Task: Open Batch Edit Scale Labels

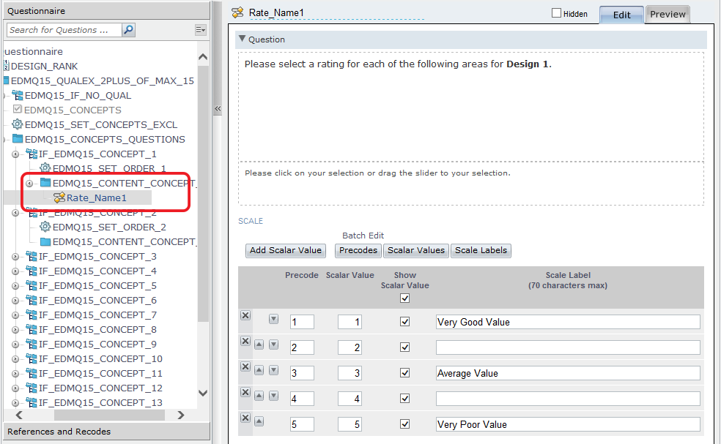Action: 481,250
